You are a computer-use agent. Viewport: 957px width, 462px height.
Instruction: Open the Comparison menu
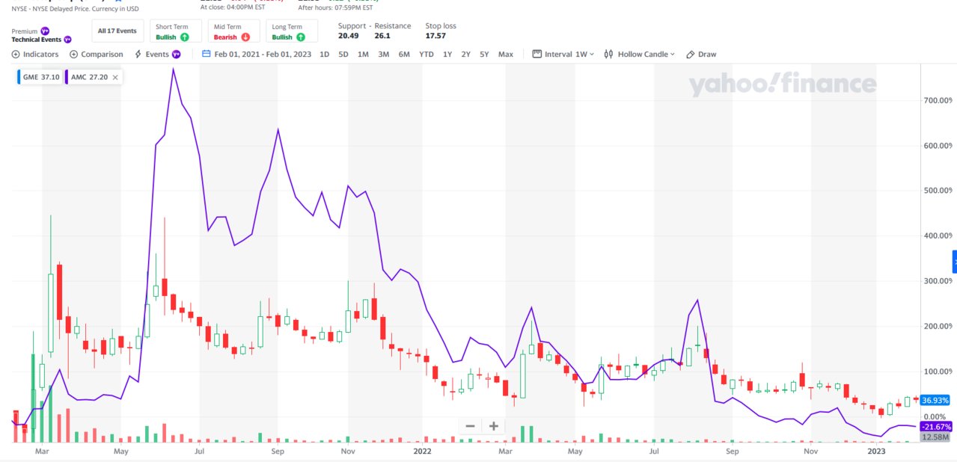(97, 55)
